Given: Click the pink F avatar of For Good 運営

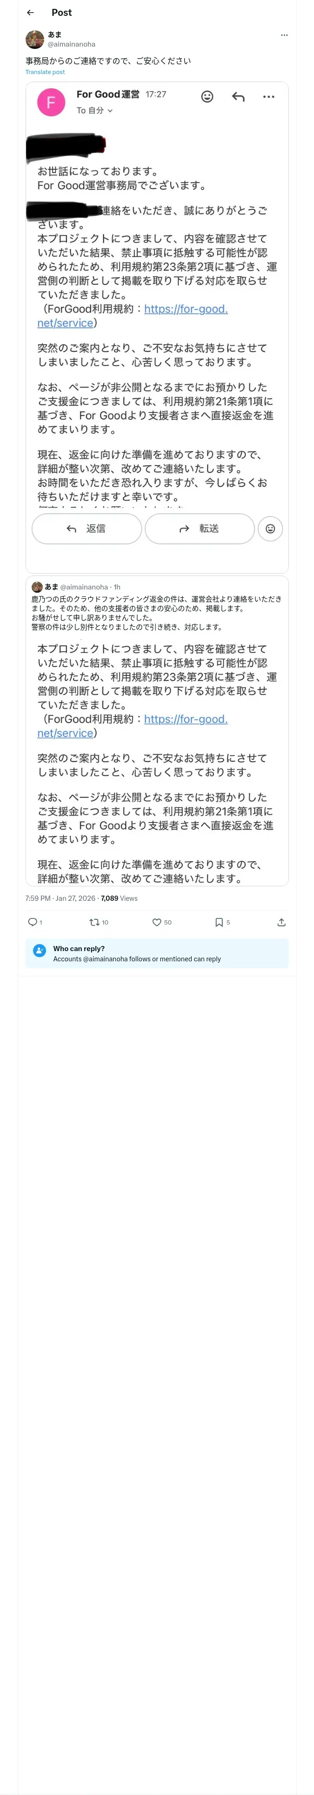Looking at the screenshot, I should tap(51, 103).
